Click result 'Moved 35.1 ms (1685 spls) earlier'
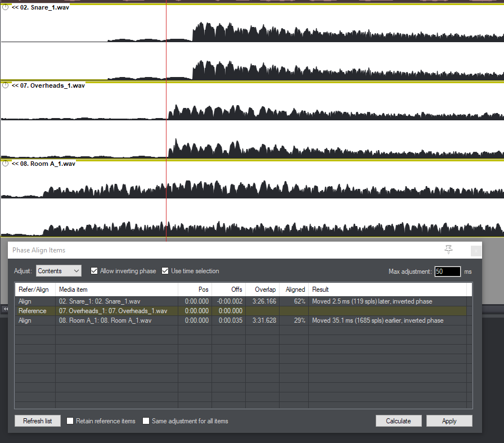 point(377,320)
